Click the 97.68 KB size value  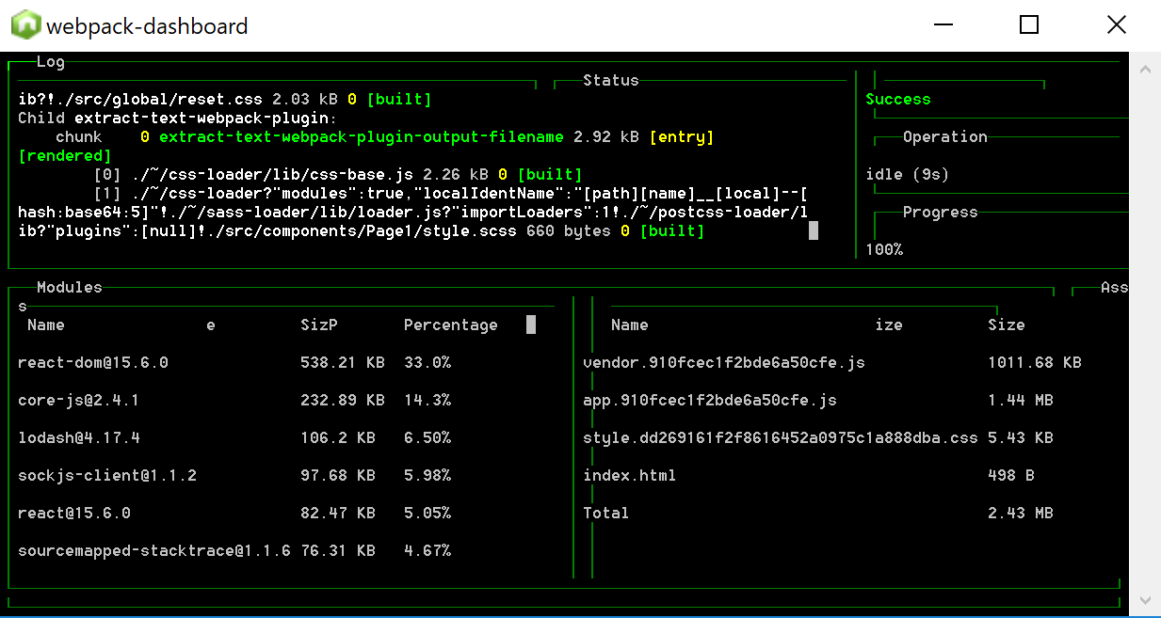click(x=338, y=476)
